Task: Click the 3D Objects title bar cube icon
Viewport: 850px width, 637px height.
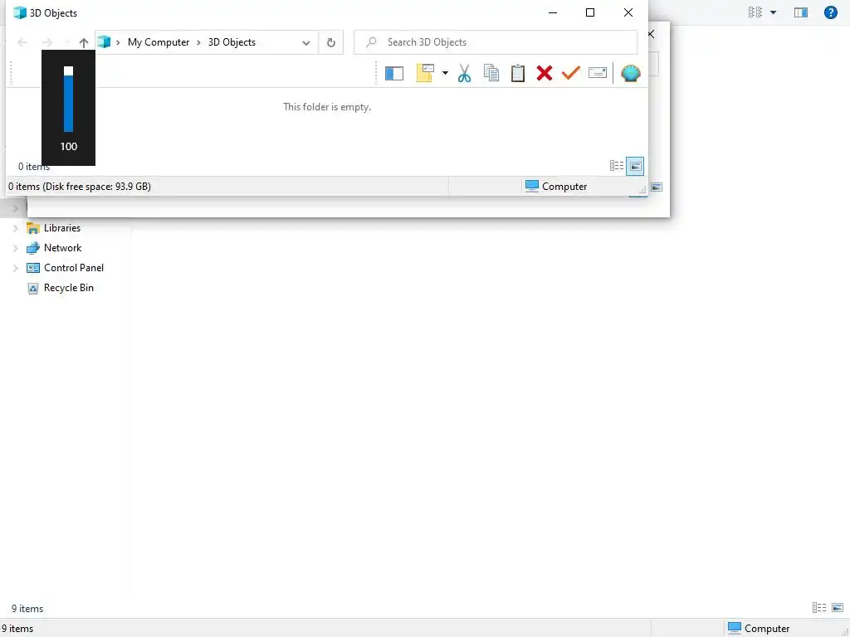Action: click(x=20, y=12)
